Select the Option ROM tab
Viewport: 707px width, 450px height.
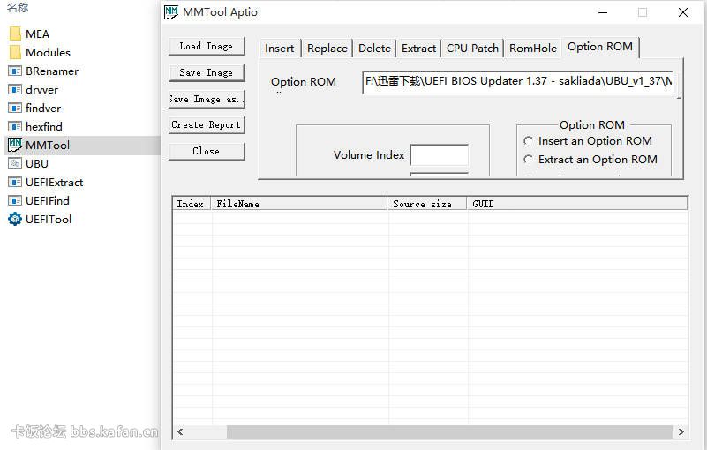tap(600, 47)
